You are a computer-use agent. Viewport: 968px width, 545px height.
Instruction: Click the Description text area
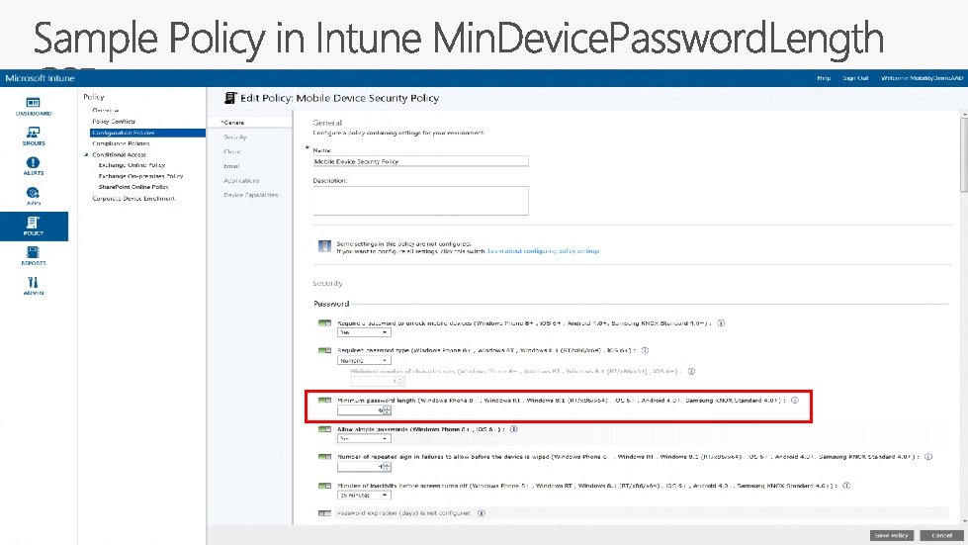pos(420,201)
